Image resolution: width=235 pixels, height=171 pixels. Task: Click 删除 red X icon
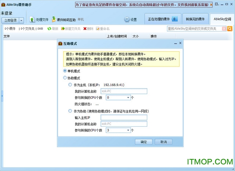click(85, 29)
